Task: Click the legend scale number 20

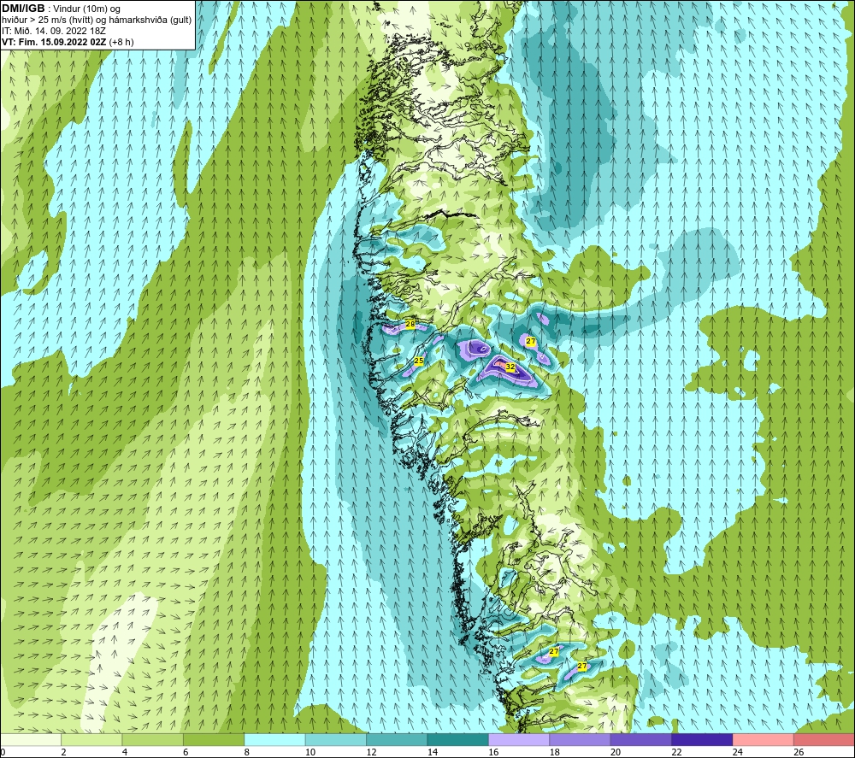Action: click(x=615, y=752)
